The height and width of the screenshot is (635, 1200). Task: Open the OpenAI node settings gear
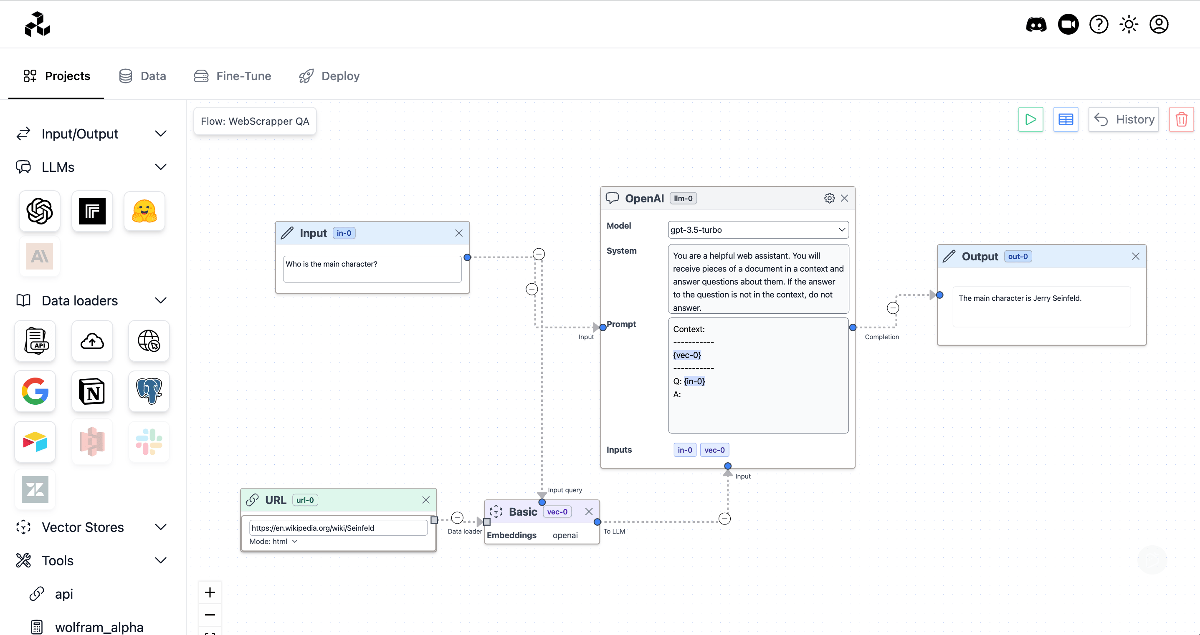(x=829, y=198)
